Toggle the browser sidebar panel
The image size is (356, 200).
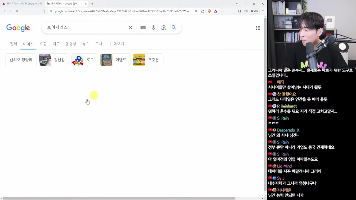click(x=240, y=11)
